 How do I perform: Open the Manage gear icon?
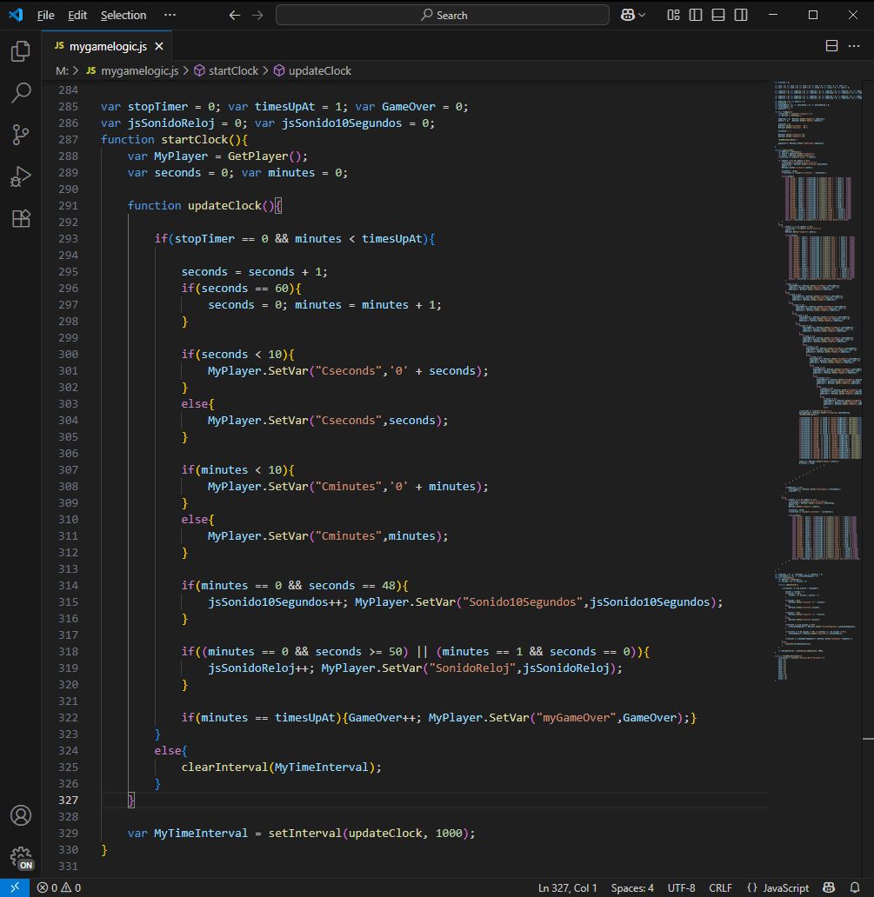tap(21, 857)
